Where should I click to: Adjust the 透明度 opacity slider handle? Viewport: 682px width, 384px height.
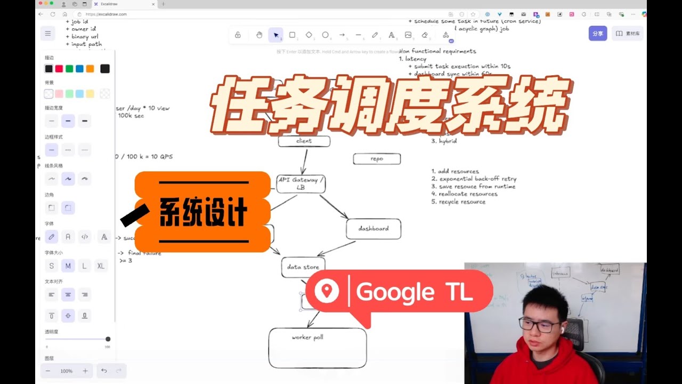point(108,339)
